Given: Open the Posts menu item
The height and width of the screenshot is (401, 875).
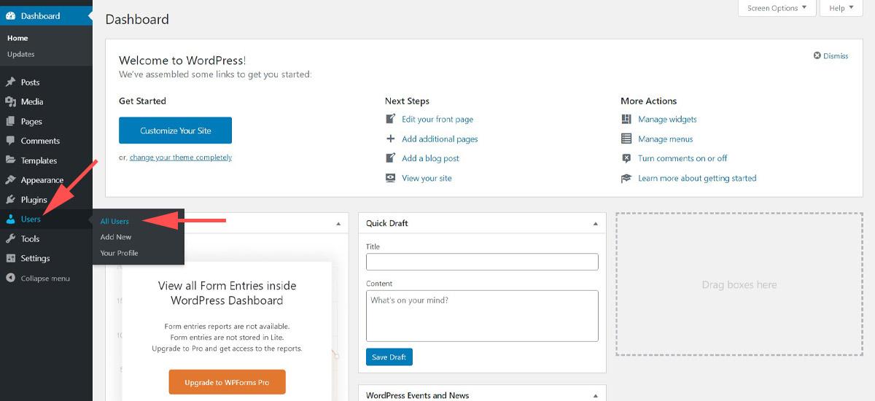Looking at the screenshot, I should pos(31,82).
